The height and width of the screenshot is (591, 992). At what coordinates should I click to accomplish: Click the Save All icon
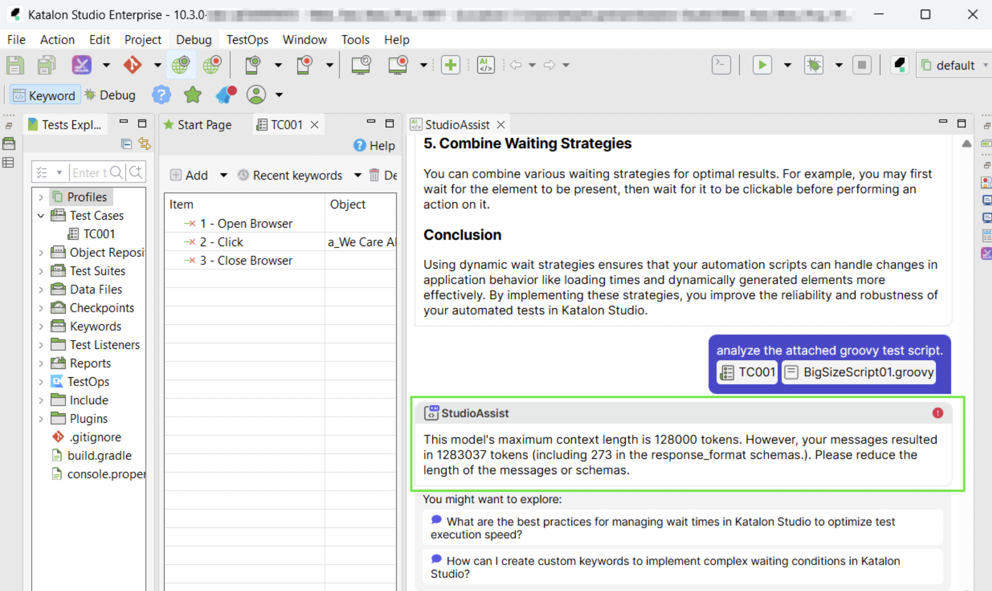coord(47,65)
